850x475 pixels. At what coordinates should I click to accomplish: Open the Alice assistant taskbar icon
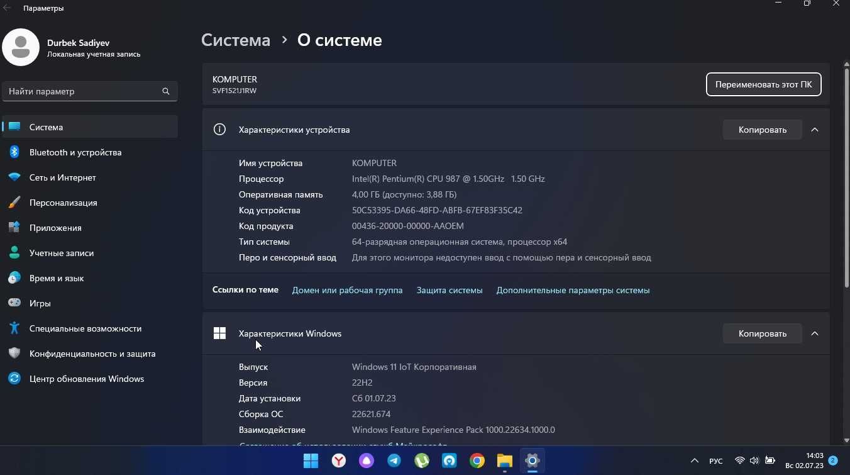pyautogui.click(x=367, y=461)
